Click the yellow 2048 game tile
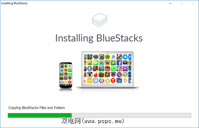Image resolution: width=199 pixels, height=128 pixels. [x=90, y=81]
